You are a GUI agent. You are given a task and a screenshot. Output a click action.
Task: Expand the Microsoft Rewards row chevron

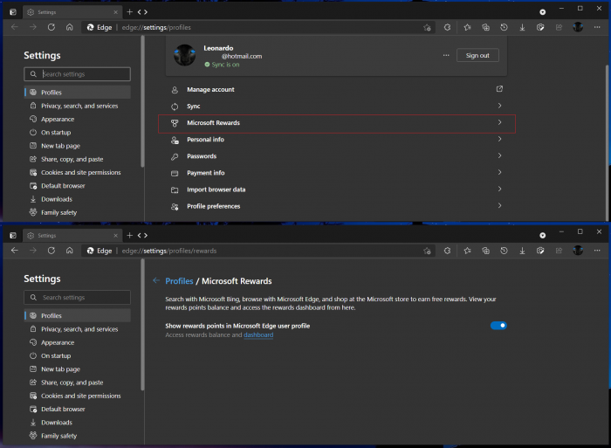(499, 123)
